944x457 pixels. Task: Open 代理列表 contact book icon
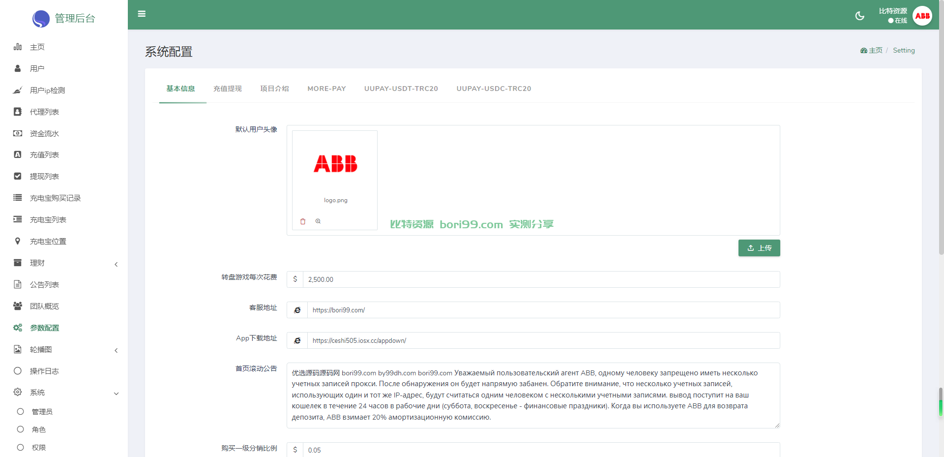18,112
